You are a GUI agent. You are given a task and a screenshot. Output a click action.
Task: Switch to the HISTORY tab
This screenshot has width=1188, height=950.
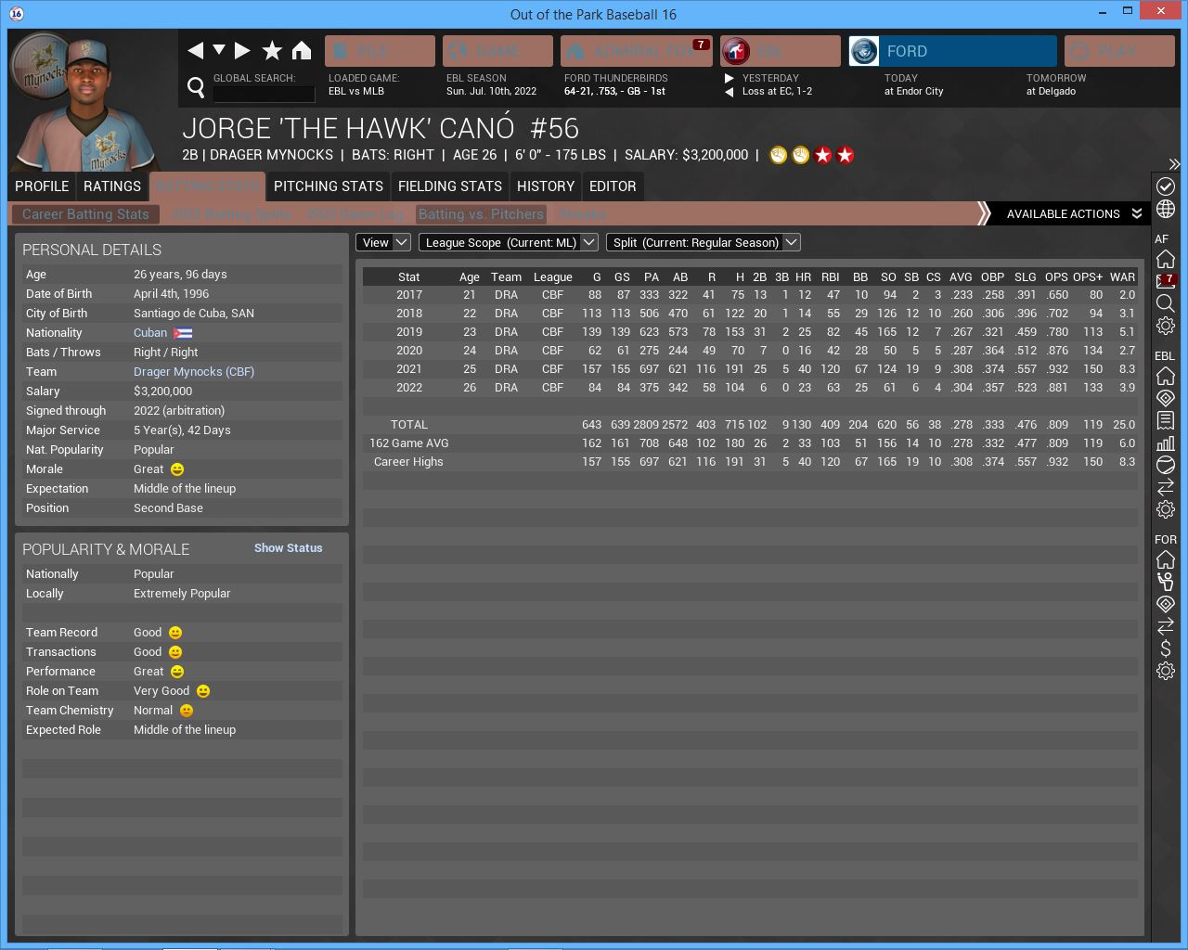click(546, 186)
